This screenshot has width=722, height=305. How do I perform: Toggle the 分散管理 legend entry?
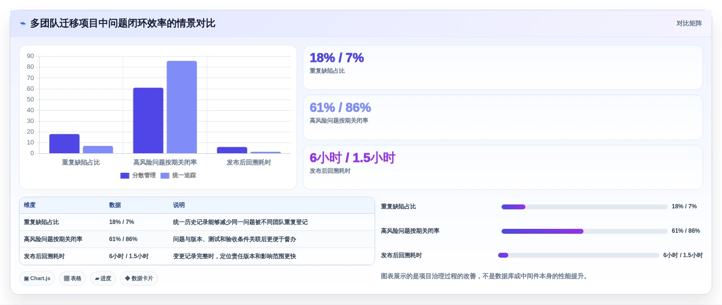point(138,175)
